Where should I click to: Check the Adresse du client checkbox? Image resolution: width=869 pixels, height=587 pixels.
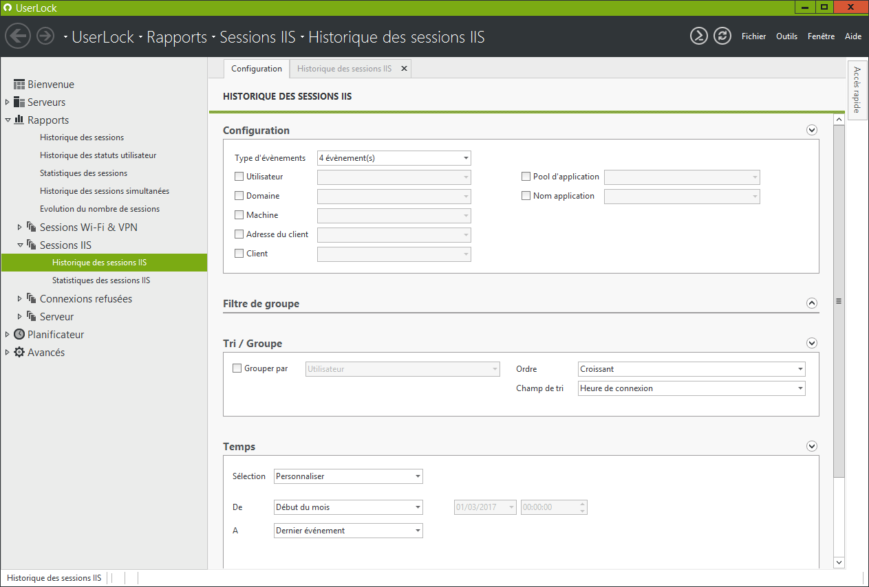pos(239,234)
